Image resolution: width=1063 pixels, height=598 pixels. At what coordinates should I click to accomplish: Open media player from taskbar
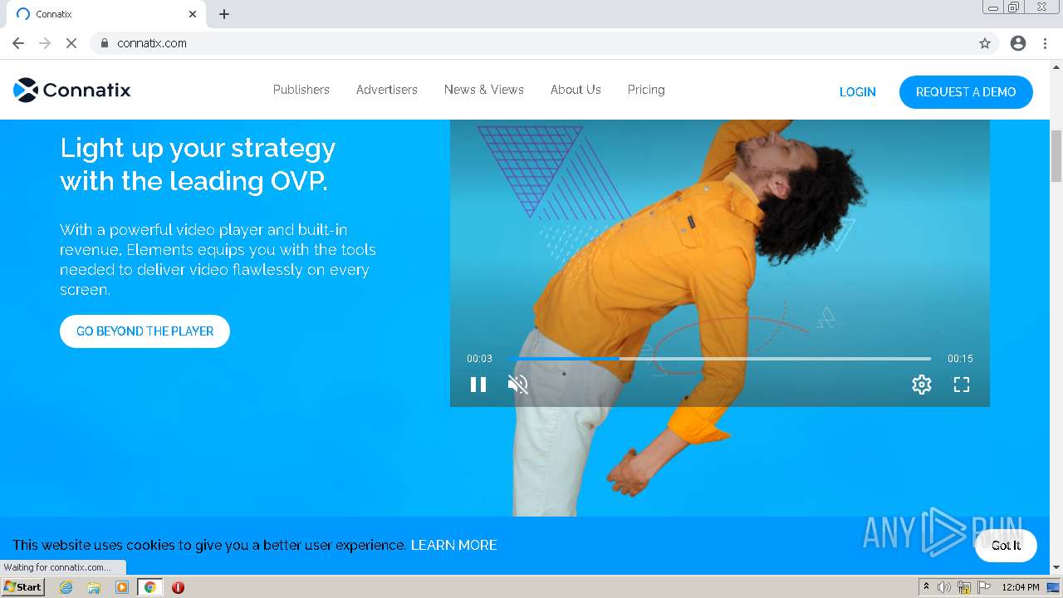(122, 587)
